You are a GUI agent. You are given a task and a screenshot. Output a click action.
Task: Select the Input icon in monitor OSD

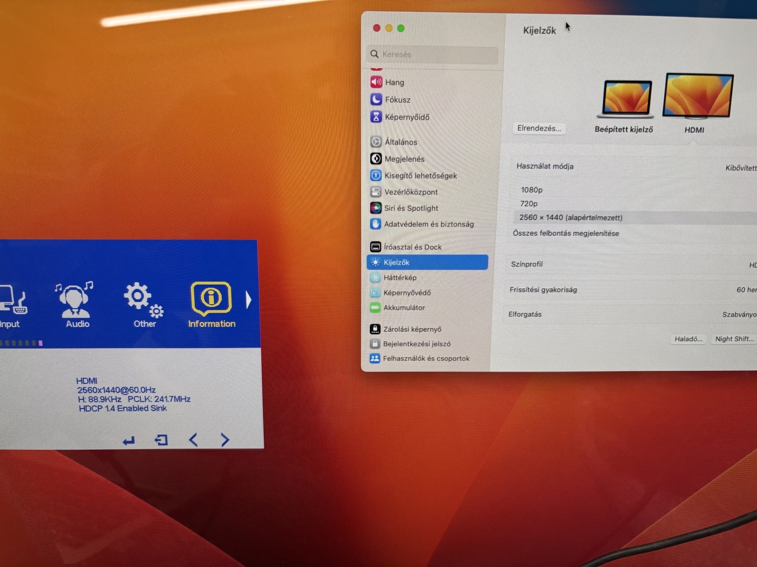pyautogui.click(x=13, y=299)
